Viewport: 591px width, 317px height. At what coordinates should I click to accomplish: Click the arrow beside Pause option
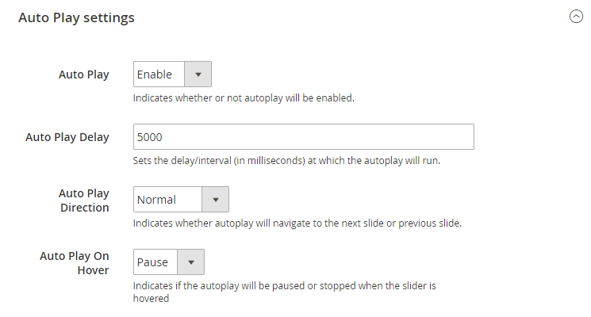190,262
